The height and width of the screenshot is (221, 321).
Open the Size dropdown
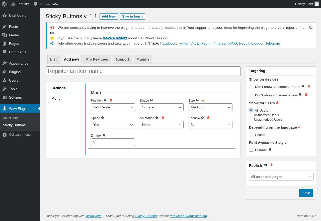[x=210, y=107]
